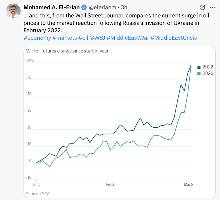This screenshot has height=200, width=220.
Task: Click the Grok circle-slash icon
Action: tap(202, 7)
